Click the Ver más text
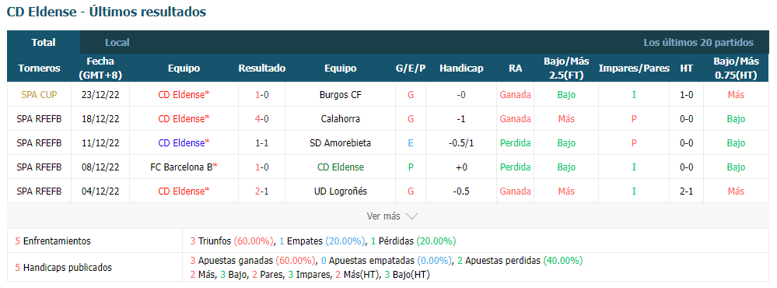777x288 pixels. [x=383, y=216]
